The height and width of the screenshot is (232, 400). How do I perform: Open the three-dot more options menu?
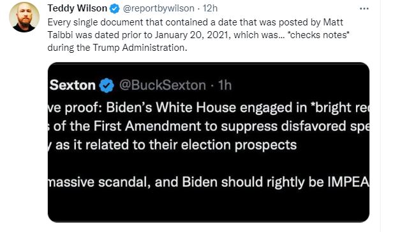coord(364,9)
